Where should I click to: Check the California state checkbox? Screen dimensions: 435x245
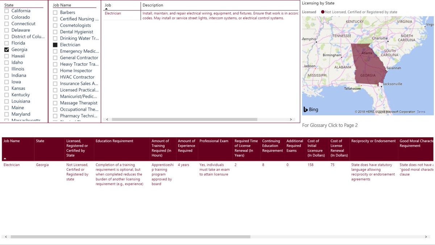pyautogui.click(x=7, y=11)
